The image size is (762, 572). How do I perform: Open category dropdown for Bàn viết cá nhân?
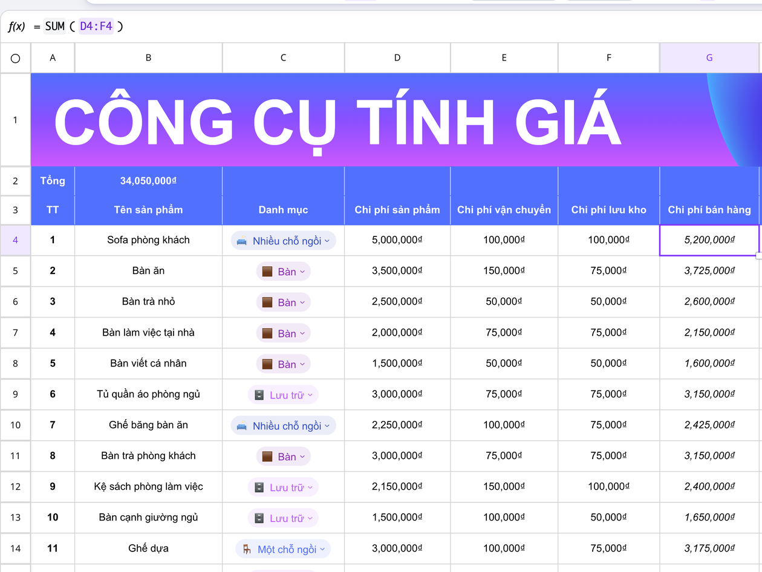(x=283, y=364)
